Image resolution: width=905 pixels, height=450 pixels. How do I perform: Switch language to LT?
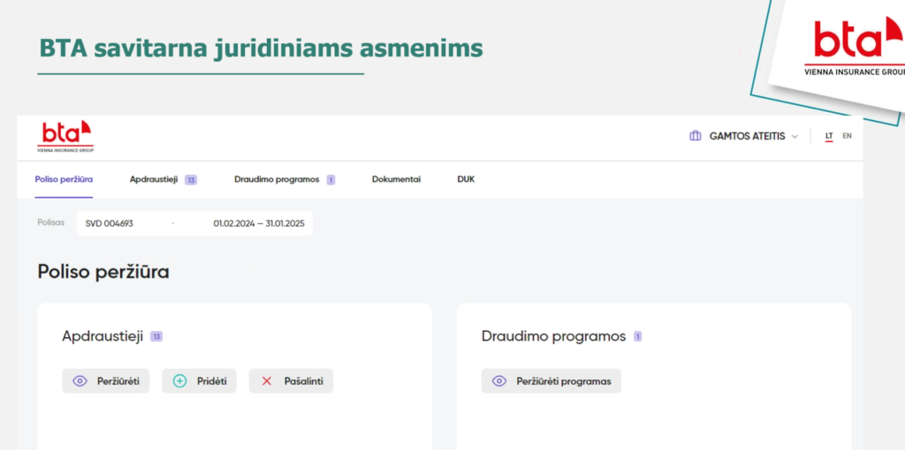tap(829, 137)
